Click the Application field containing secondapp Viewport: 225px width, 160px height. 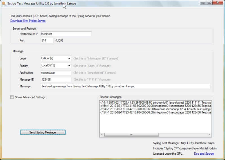point(56,73)
